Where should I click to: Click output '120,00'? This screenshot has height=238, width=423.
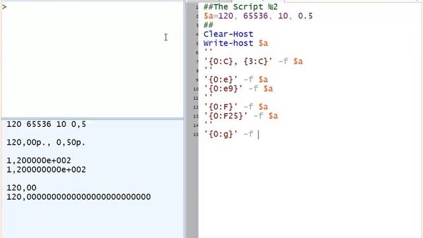click(21, 188)
